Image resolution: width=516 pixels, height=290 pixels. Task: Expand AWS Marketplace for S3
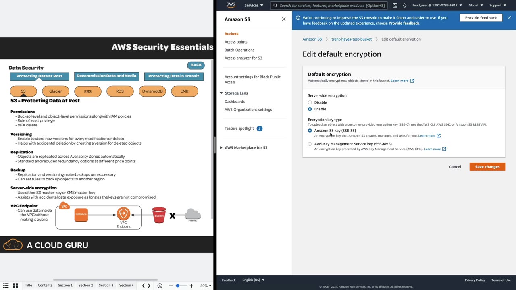[x=221, y=147]
